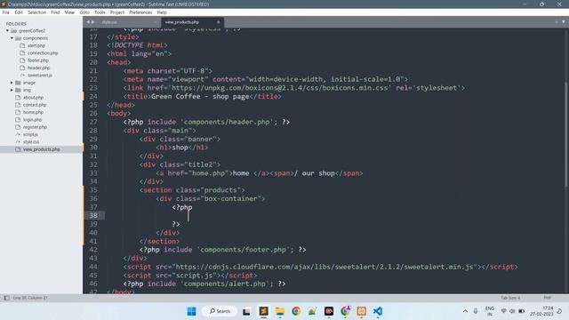Open the Selection menu

tap(36, 12)
